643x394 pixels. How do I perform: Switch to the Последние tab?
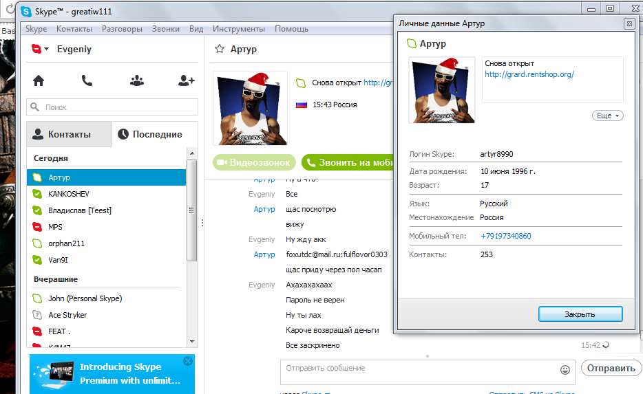[x=155, y=134]
